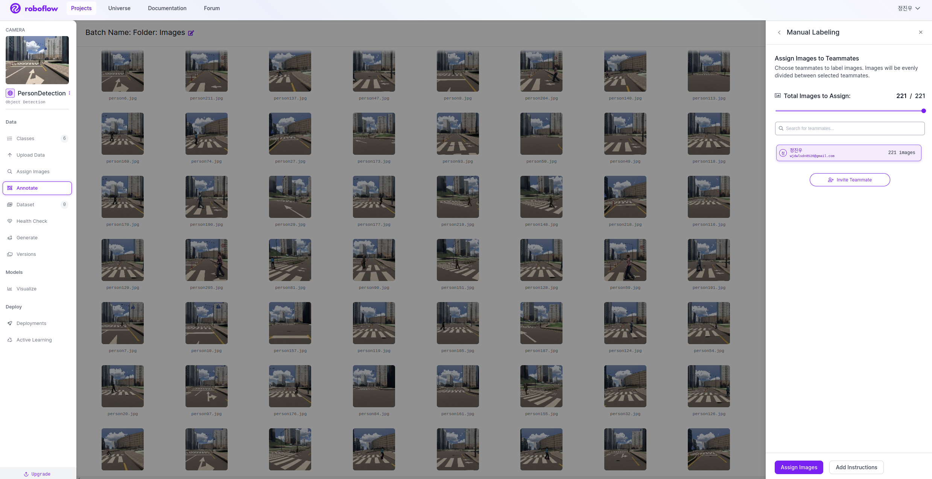The width and height of the screenshot is (932, 479).
Task: Click the edit batch name pencil icon
Action: point(191,33)
